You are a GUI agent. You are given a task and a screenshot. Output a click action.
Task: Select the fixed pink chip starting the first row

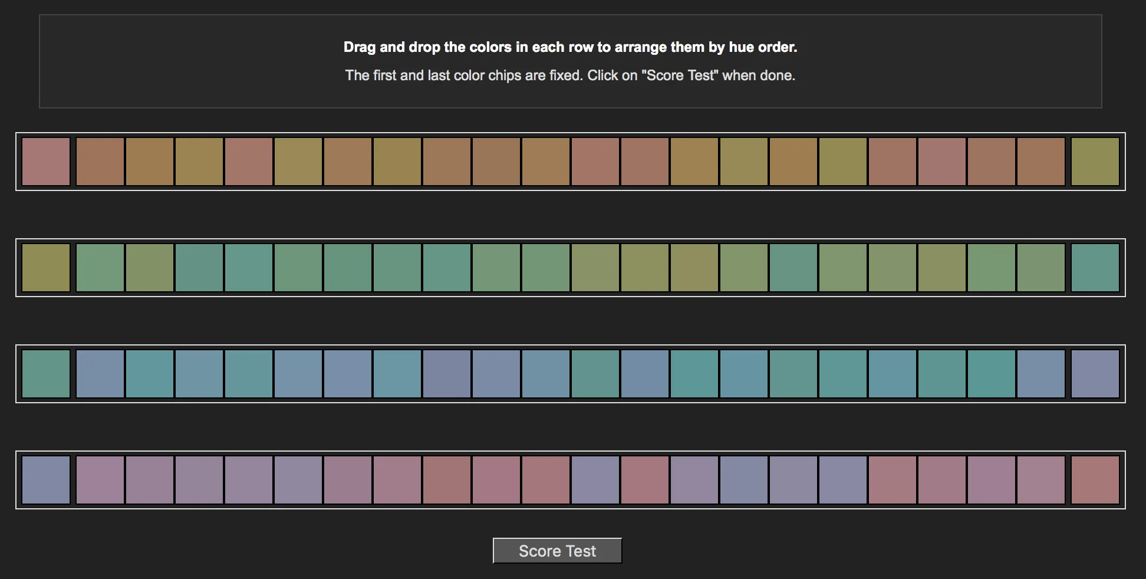[x=46, y=162]
